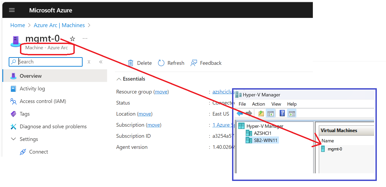Click Refresh in the toolbar
Image resolution: width=386 pixels, height=187 pixels.
point(171,63)
